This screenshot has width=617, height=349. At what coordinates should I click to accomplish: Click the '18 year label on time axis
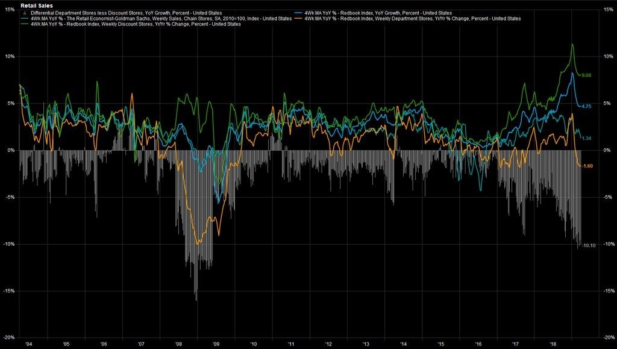click(x=553, y=344)
